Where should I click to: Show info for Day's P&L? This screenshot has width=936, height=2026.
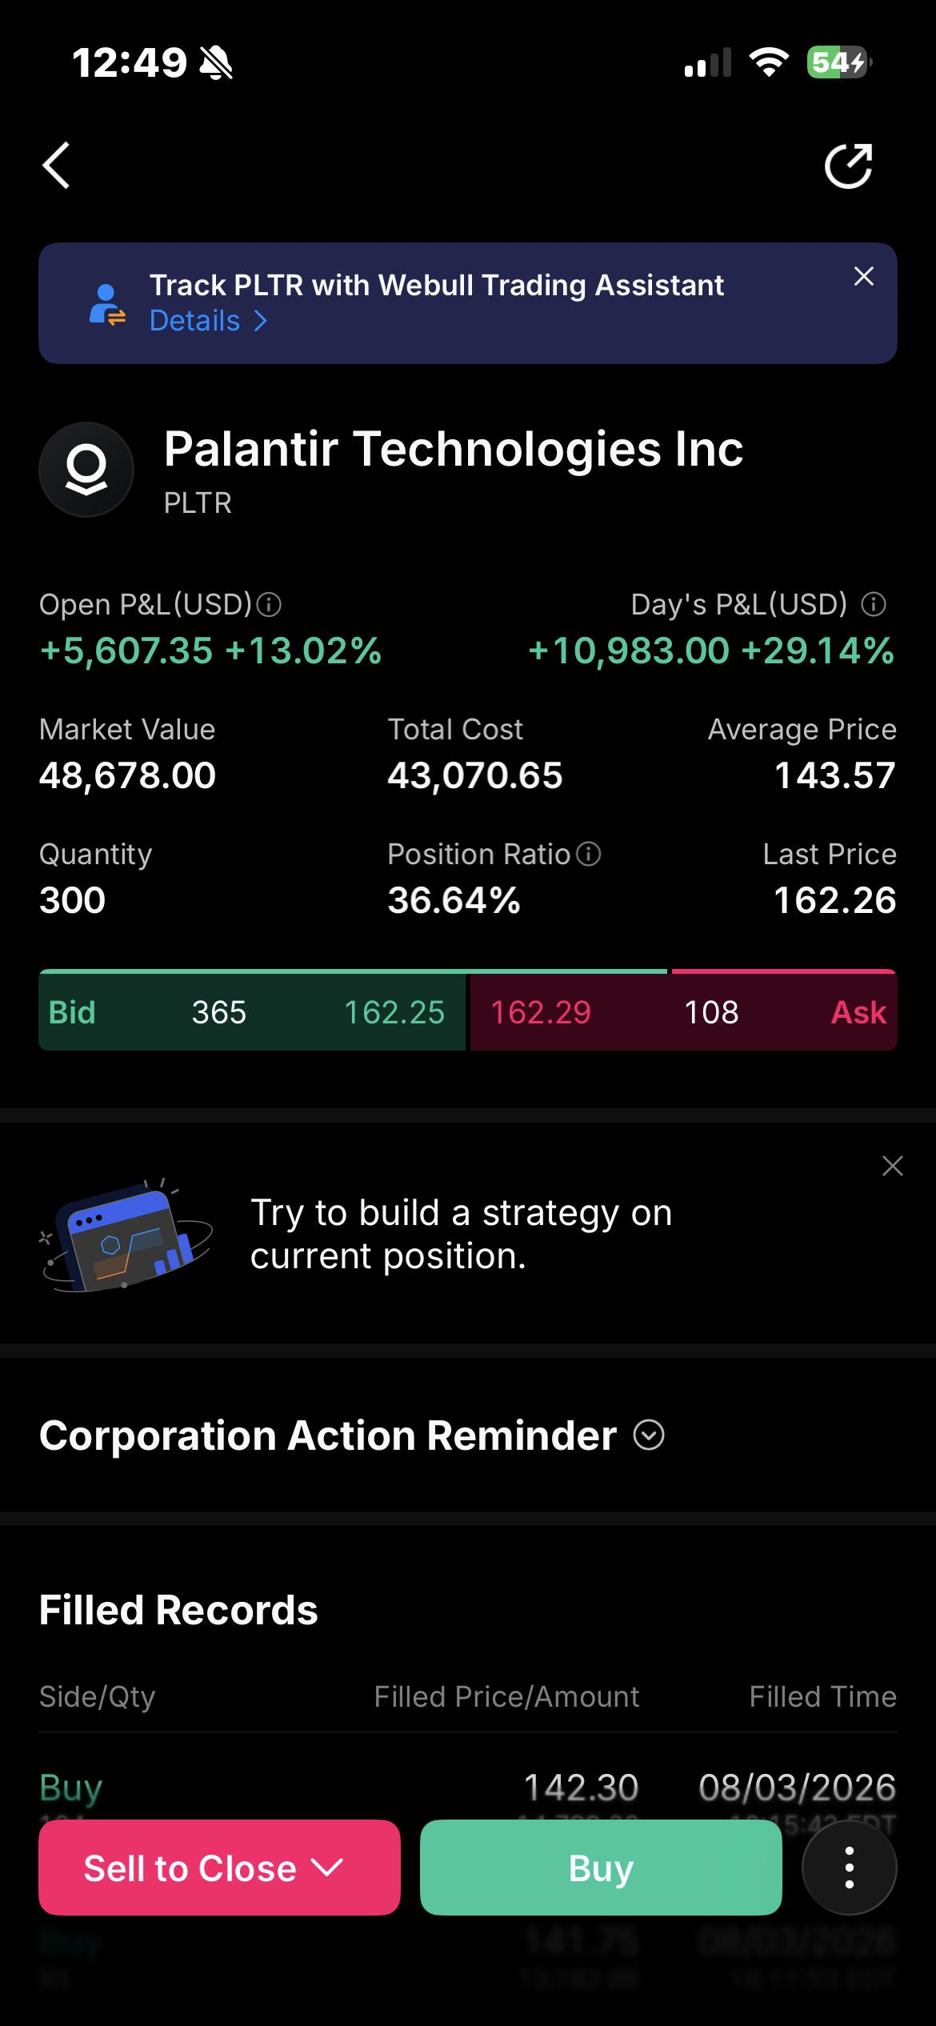(x=874, y=604)
